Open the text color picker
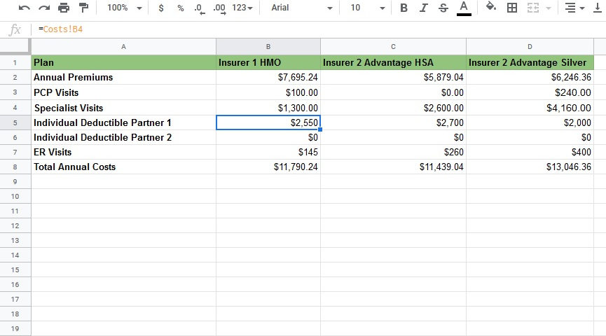 tap(464, 8)
